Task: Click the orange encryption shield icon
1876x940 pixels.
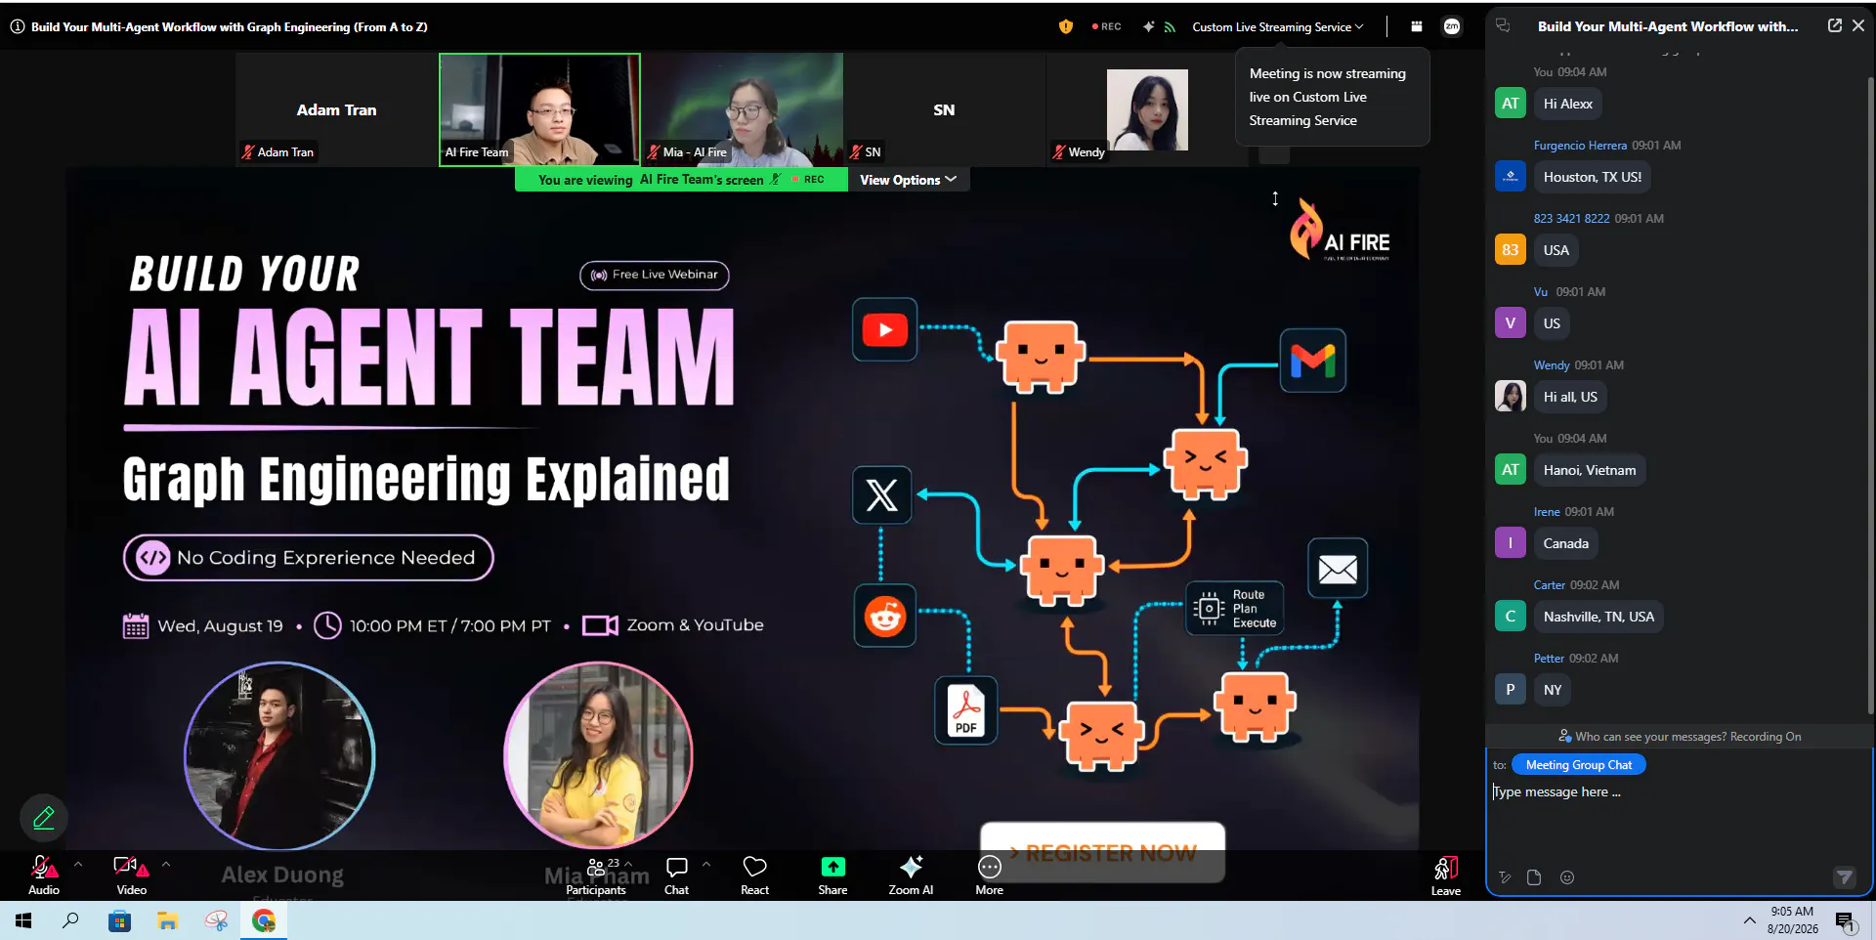Action: 1066,26
